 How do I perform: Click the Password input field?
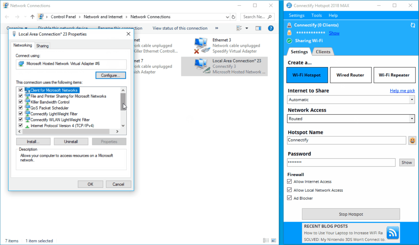341,162
